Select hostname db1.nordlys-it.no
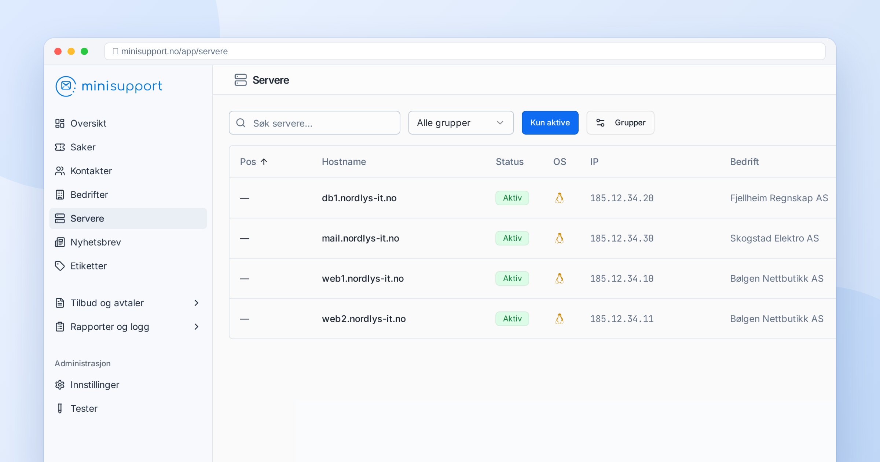880x462 pixels. pos(359,198)
